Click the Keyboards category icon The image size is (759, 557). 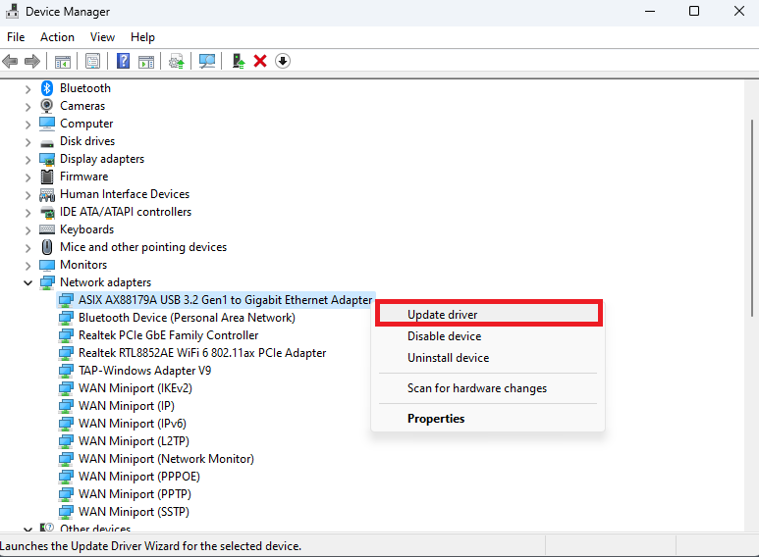click(47, 229)
